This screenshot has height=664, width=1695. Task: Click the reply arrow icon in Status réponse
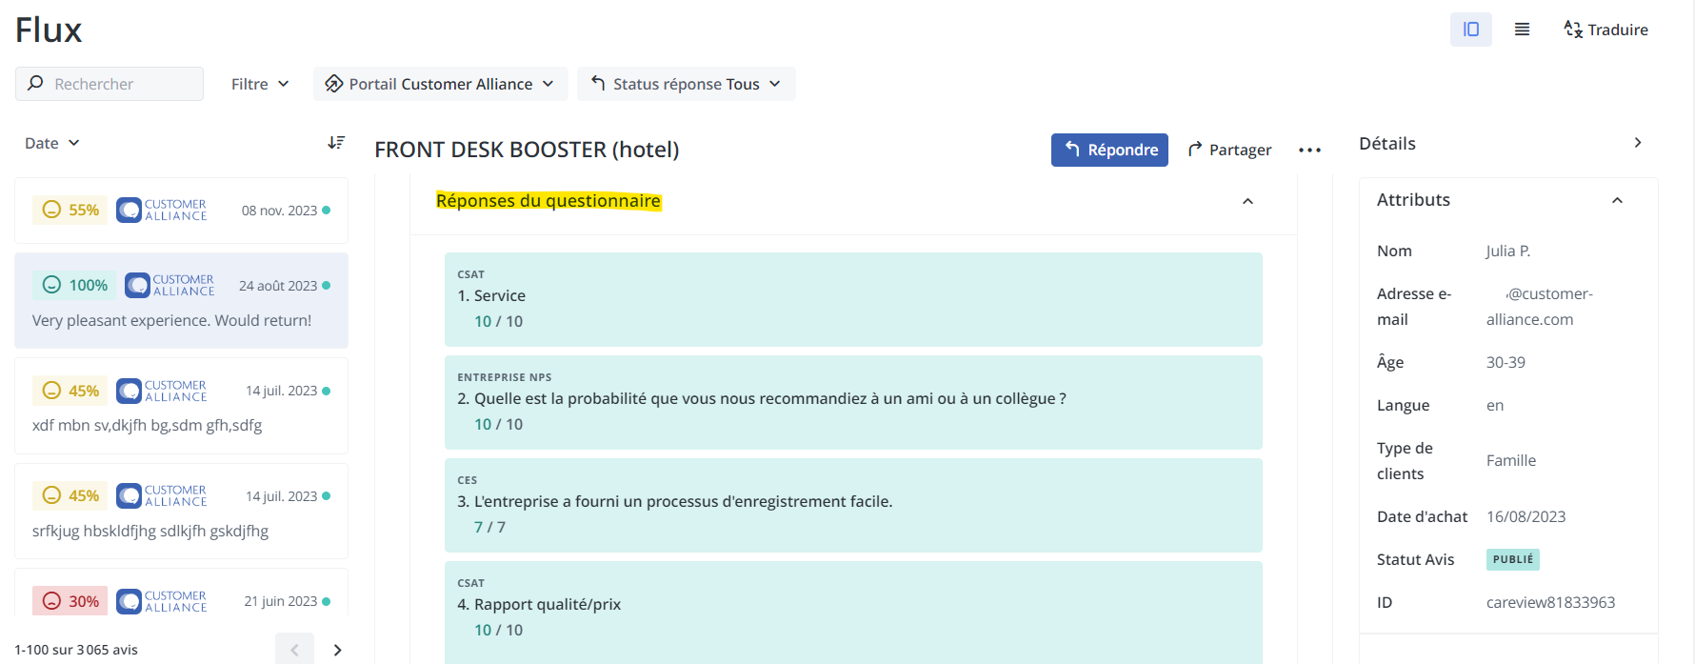click(598, 83)
